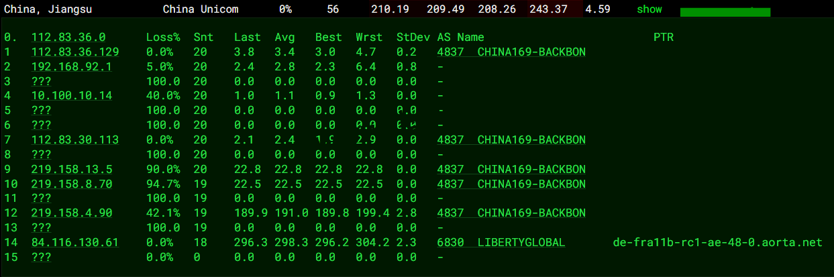Click the unknown ??? host at hop 15
The width and height of the screenshot is (834, 277).
tap(41, 257)
